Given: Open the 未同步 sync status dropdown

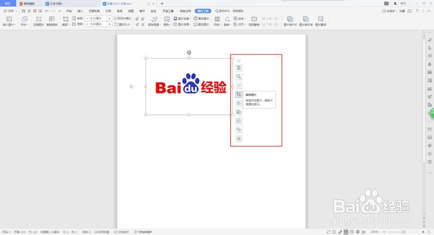Looking at the screenshot, I should tap(389, 11).
